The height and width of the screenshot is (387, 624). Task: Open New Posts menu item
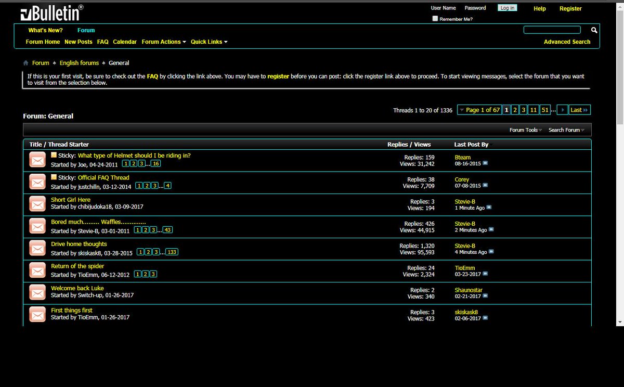[79, 42]
